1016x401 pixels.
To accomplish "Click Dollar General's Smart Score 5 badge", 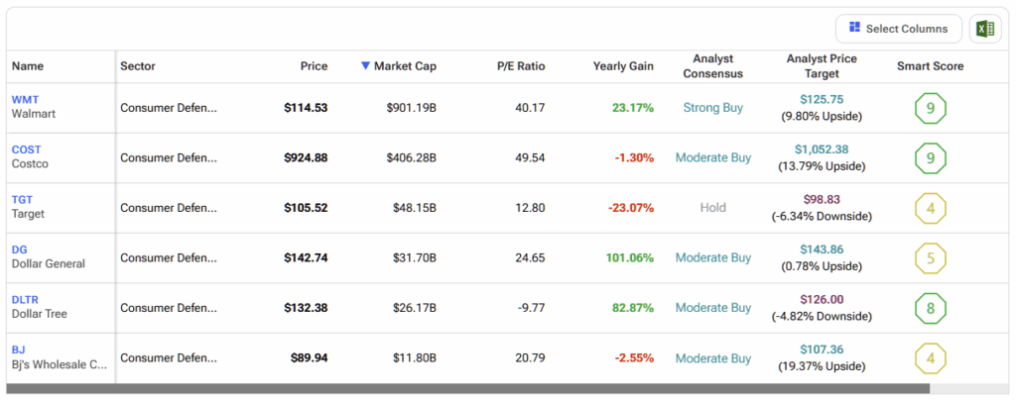I will (930, 257).
